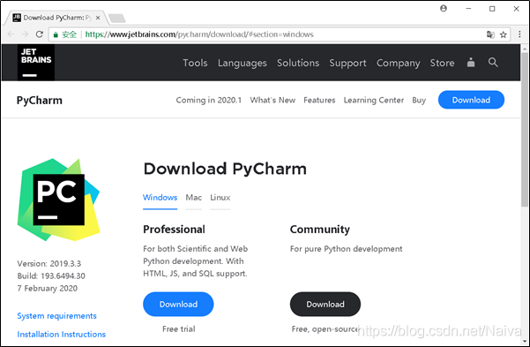This screenshot has height=347, width=530.
Task: Open the Store menu
Action: point(442,63)
